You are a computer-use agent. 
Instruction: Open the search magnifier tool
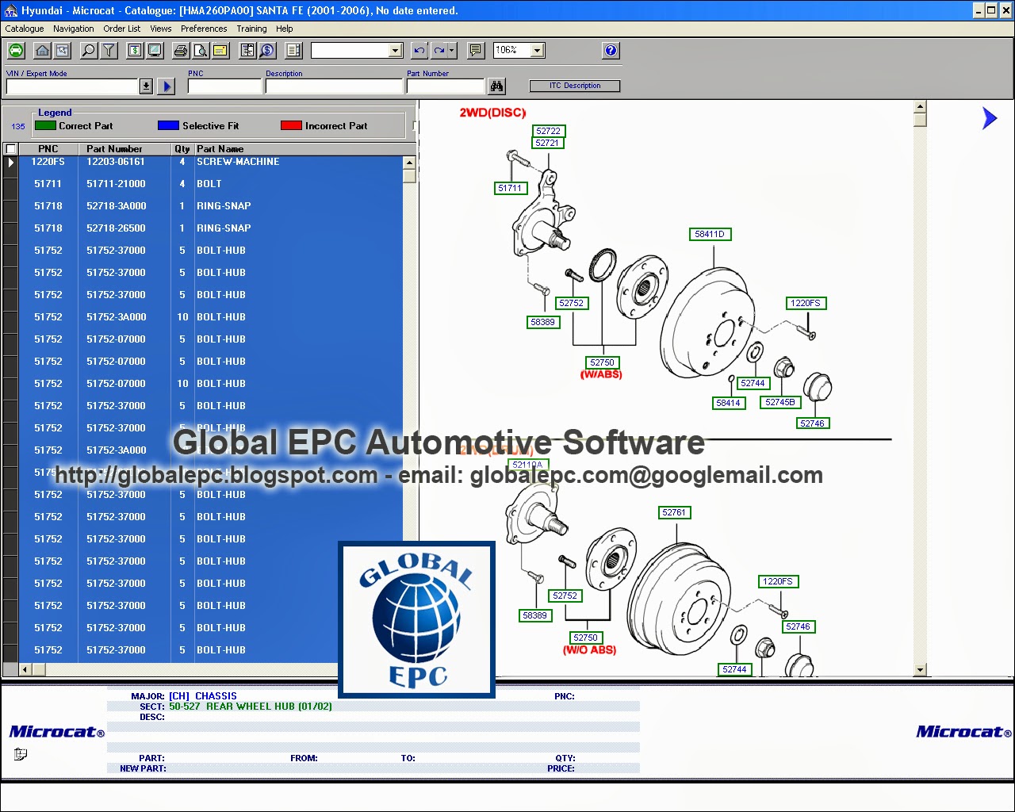point(87,50)
